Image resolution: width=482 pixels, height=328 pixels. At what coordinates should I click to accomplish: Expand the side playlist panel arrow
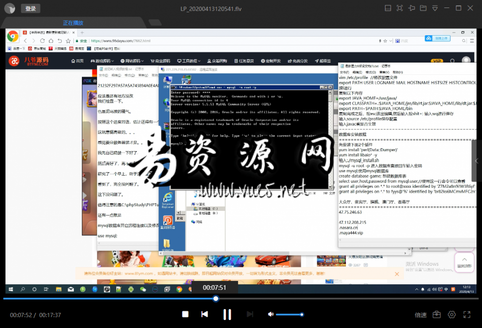[x=477, y=161]
